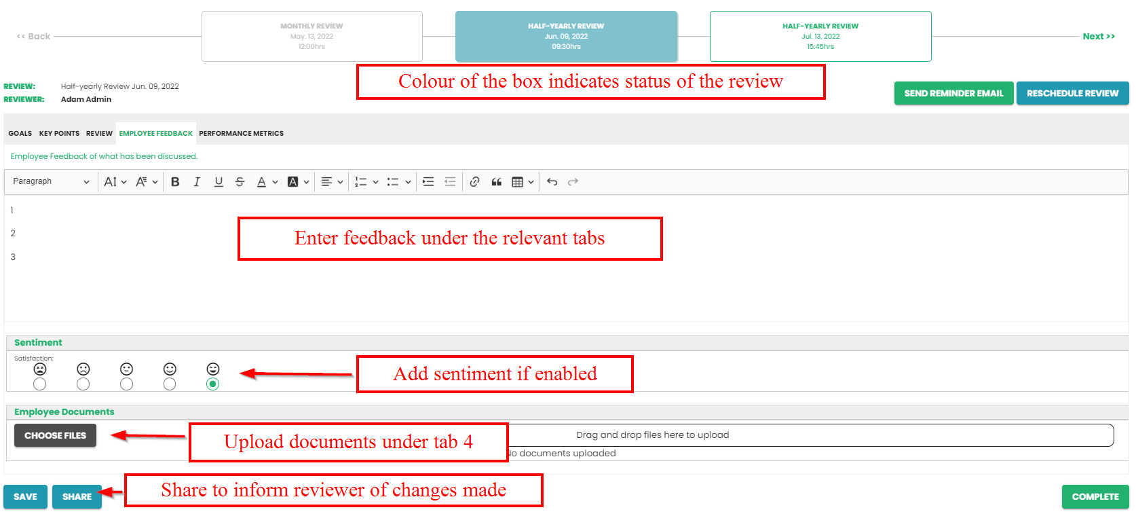
Task: Select the Jul. 13, 2022 half-yearly review box
Action: click(820, 37)
